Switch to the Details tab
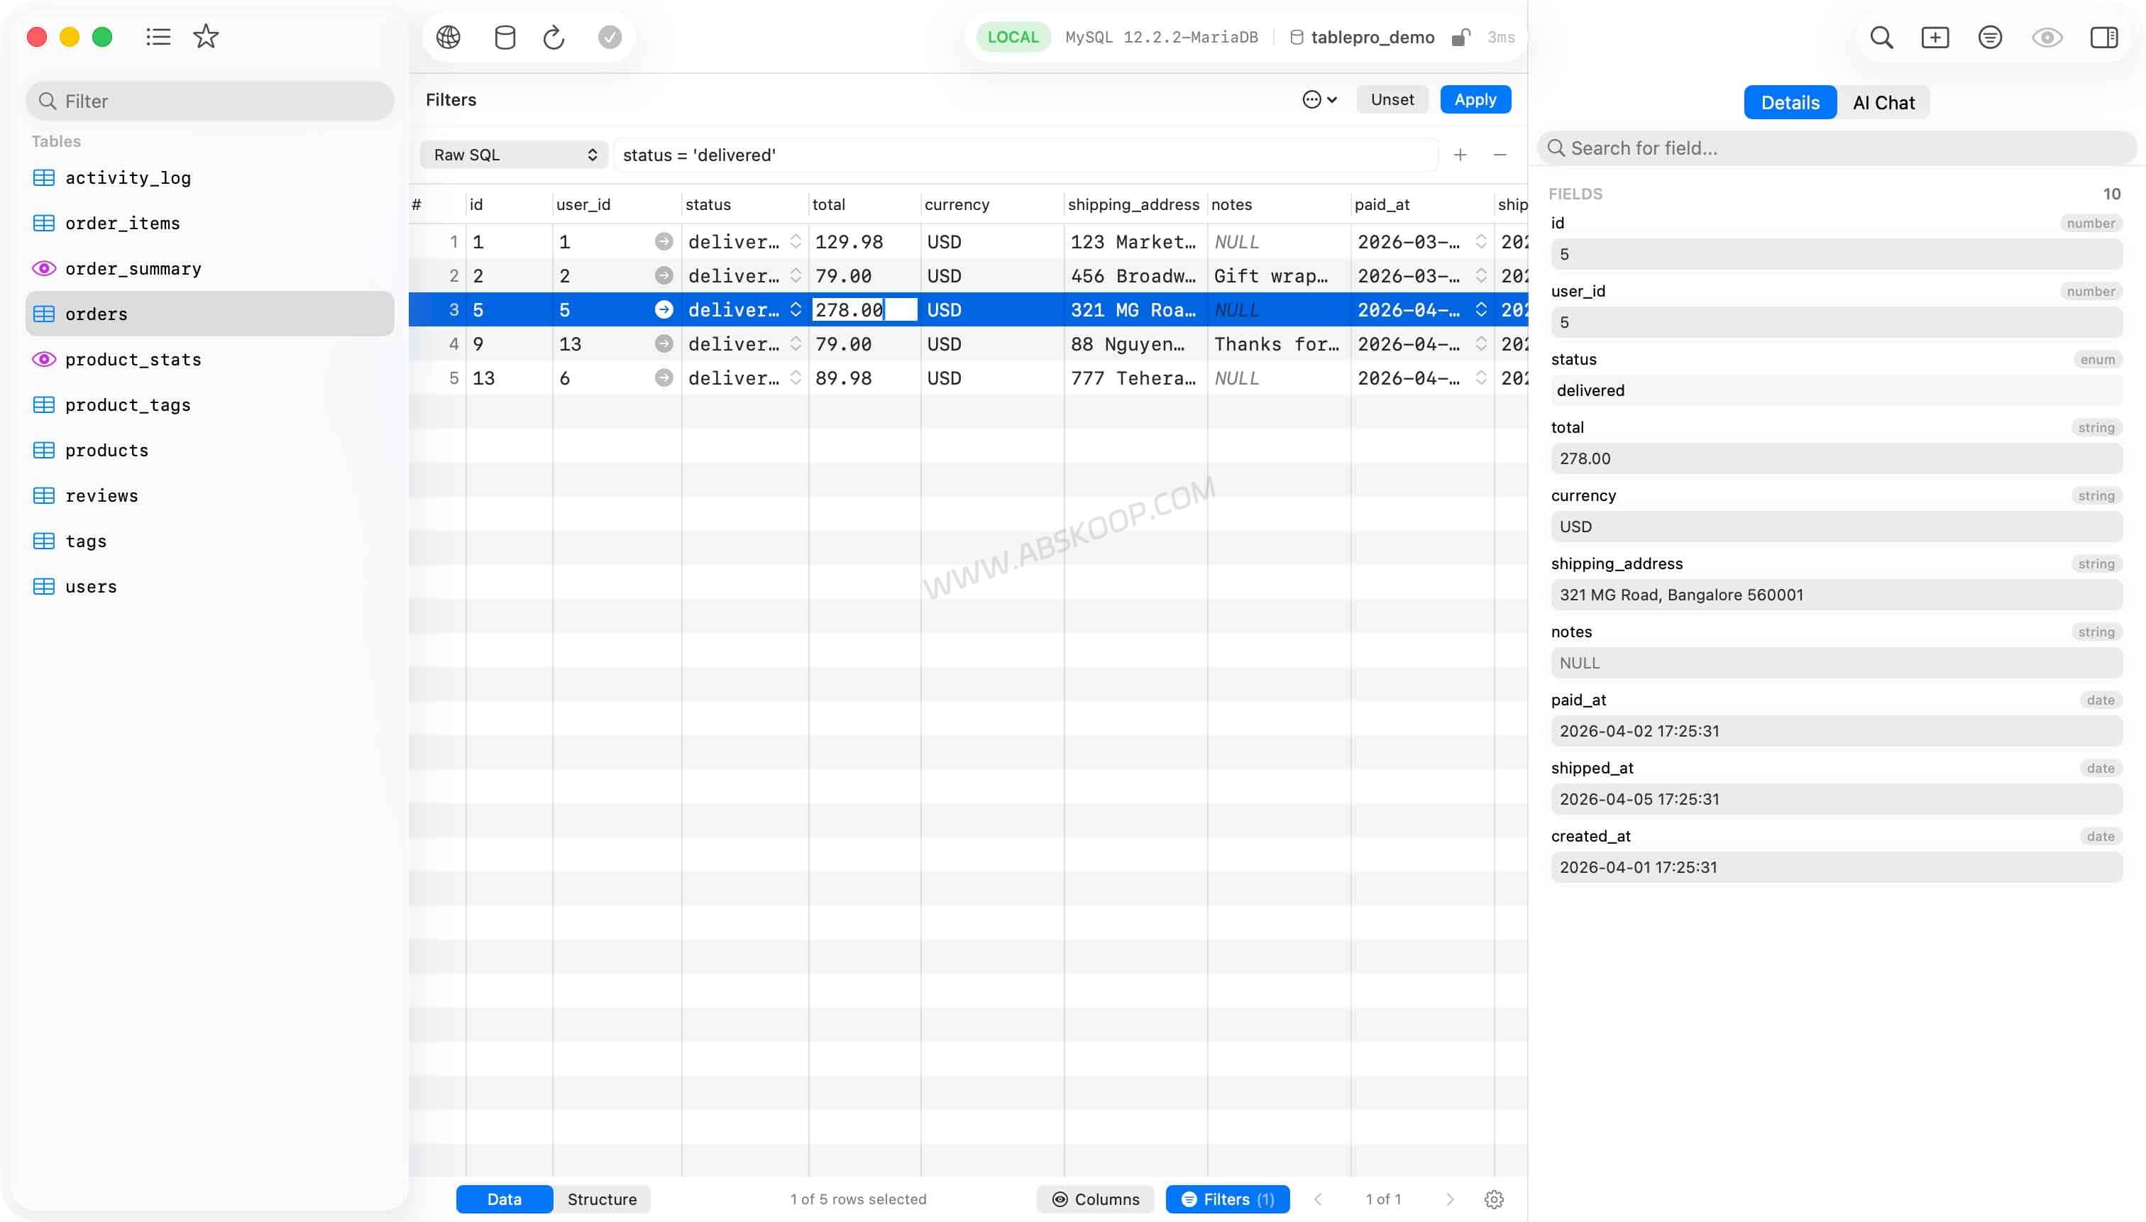 point(1790,102)
